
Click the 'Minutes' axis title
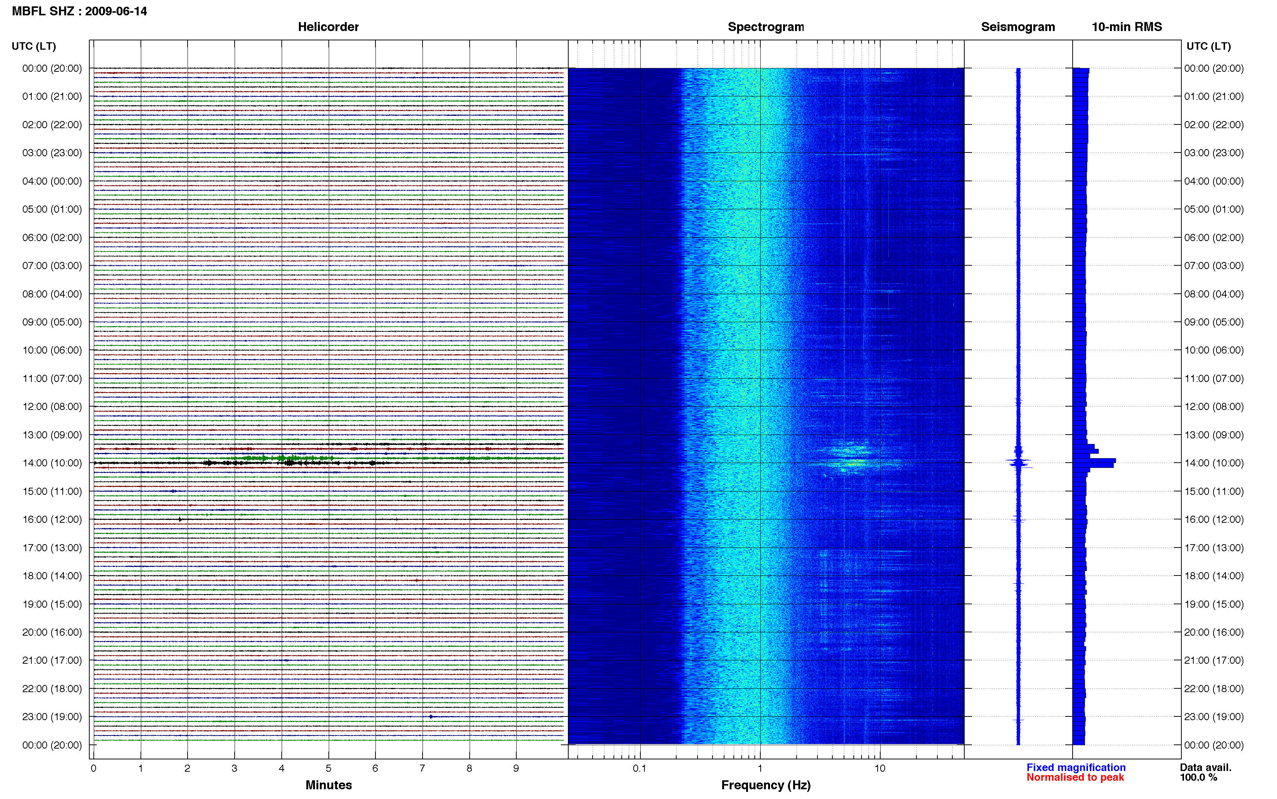coord(328,785)
